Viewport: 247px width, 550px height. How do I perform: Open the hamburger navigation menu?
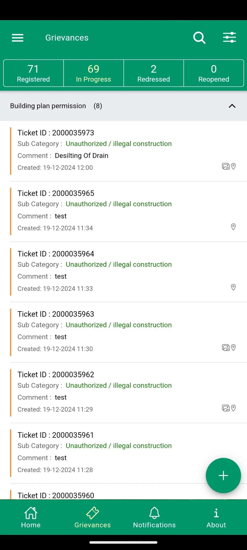[x=18, y=38]
